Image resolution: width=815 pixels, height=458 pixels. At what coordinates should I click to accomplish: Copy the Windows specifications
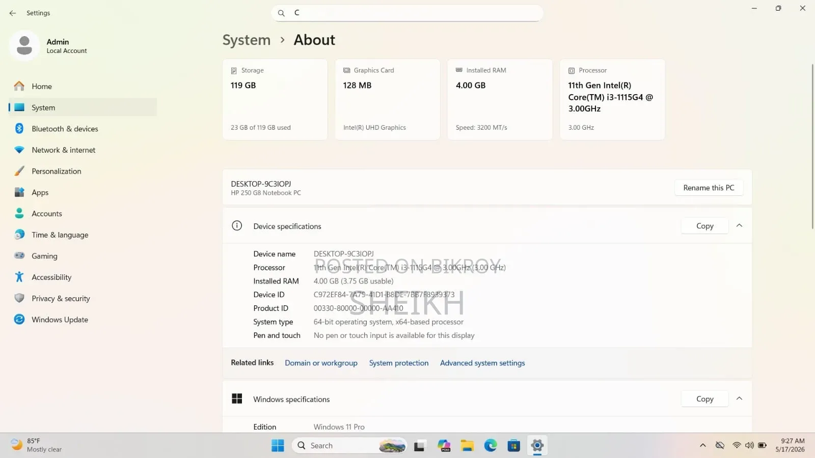coord(705,399)
